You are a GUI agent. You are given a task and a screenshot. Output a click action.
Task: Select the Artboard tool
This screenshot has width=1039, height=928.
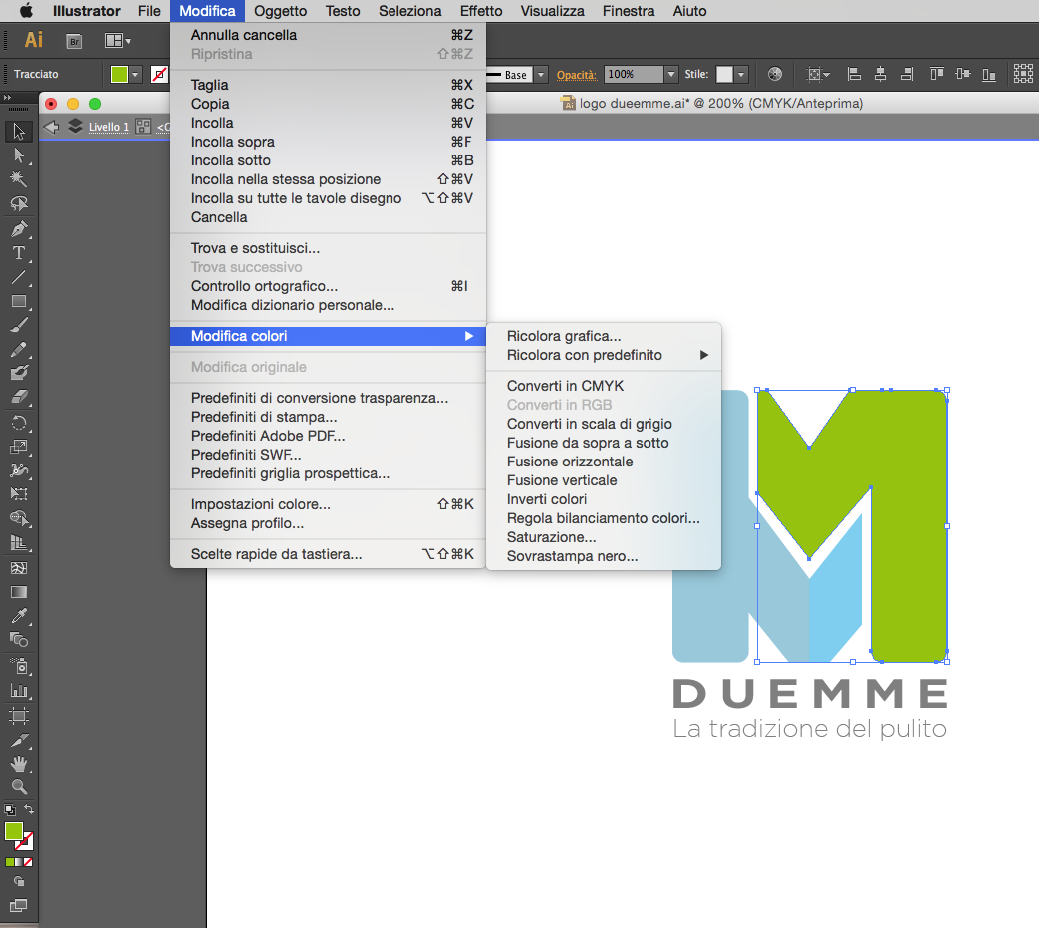pos(19,716)
